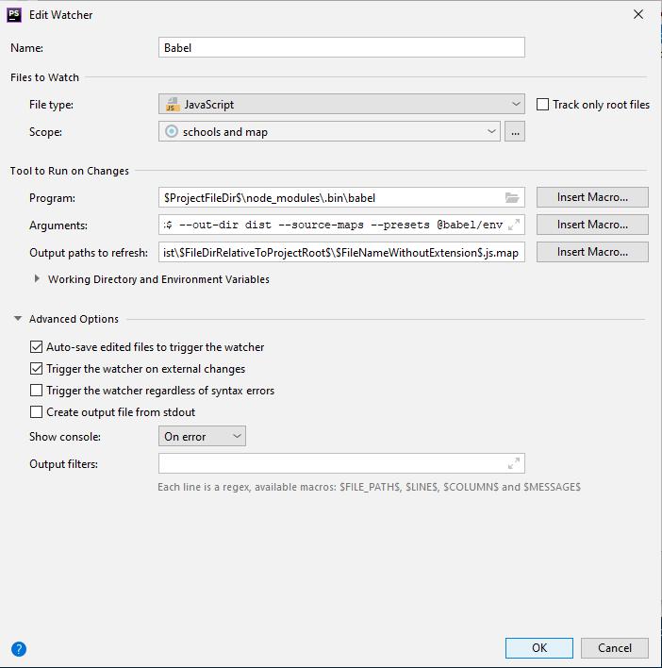Confirm with the OK button
The width and height of the screenshot is (662, 668).
pyautogui.click(x=539, y=648)
